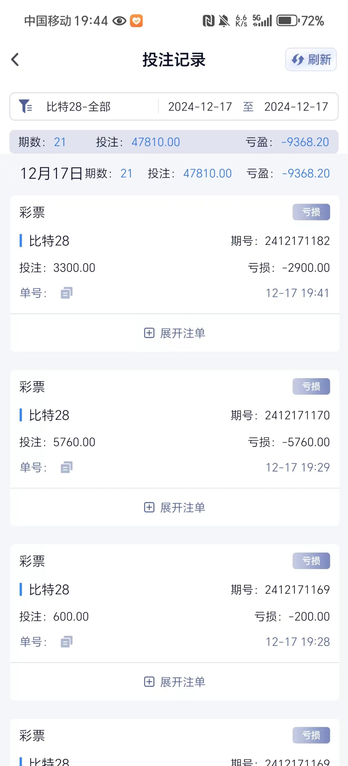Open the 12月17日 daily summary row
Image resolution: width=348 pixels, height=766 pixels.
point(174,173)
